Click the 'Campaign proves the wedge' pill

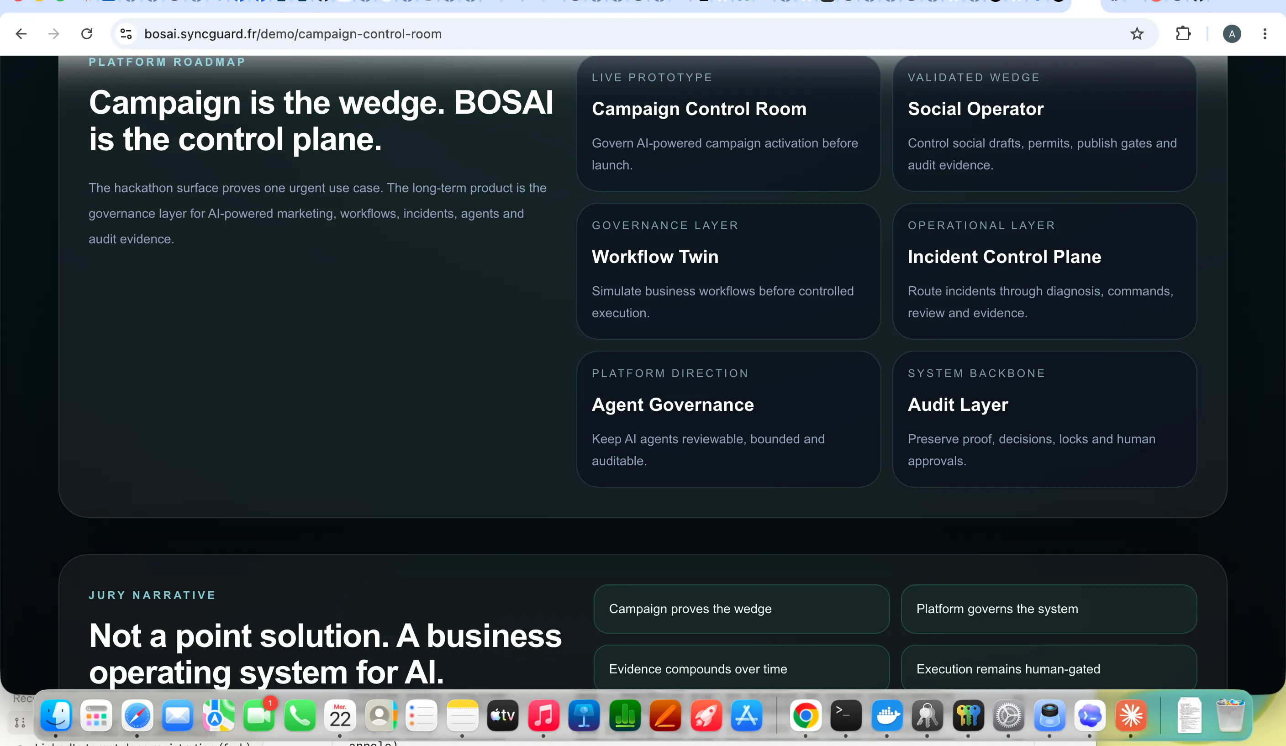(742, 609)
